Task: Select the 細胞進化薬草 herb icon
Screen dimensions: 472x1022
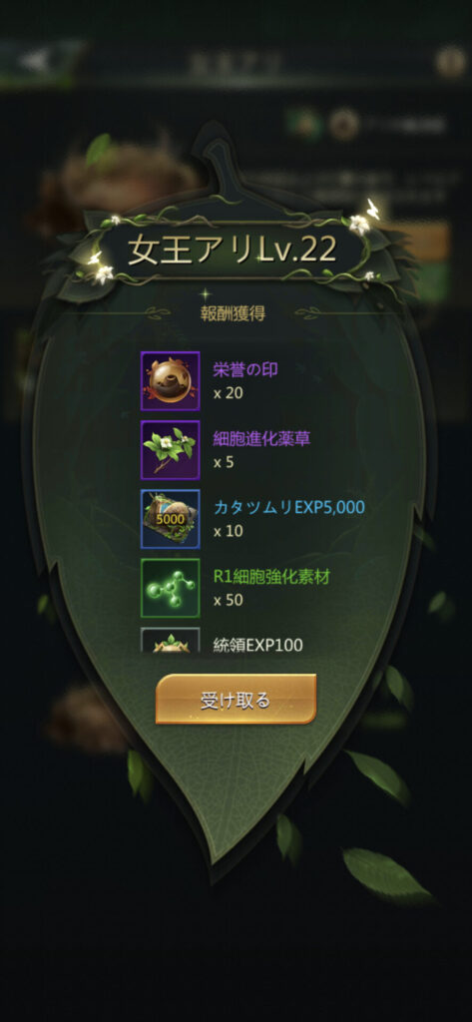Action: coord(171,450)
